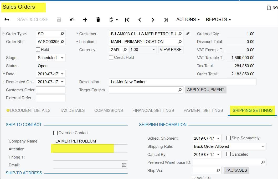Open the Financial Settings tab
Screen dimensions: 278x179
153,110
